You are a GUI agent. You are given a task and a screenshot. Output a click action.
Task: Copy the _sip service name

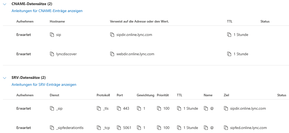tap(52, 109)
